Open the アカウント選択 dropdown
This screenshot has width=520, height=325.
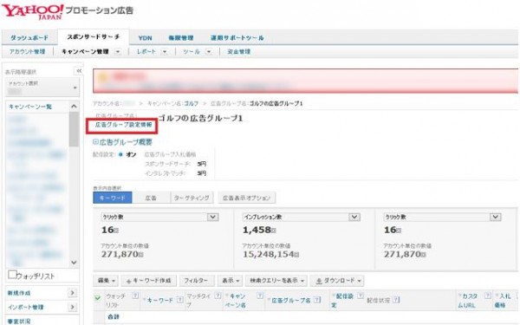coord(42,88)
